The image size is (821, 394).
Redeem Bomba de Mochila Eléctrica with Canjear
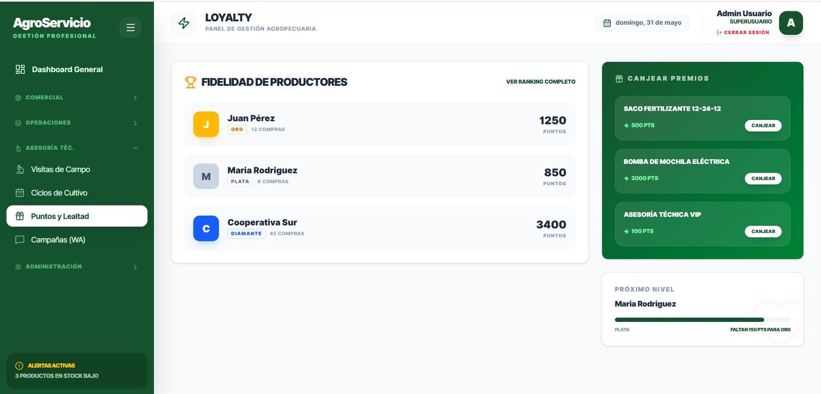click(763, 178)
